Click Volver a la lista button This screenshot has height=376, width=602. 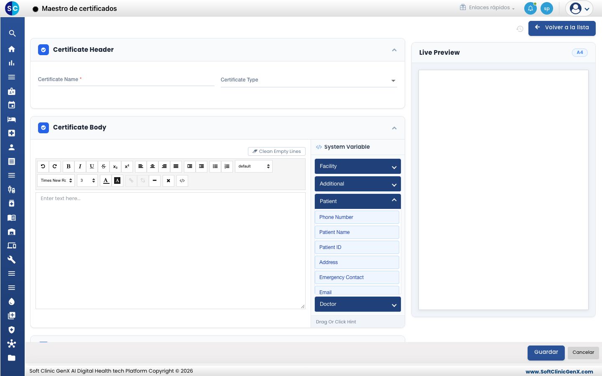[562, 28]
